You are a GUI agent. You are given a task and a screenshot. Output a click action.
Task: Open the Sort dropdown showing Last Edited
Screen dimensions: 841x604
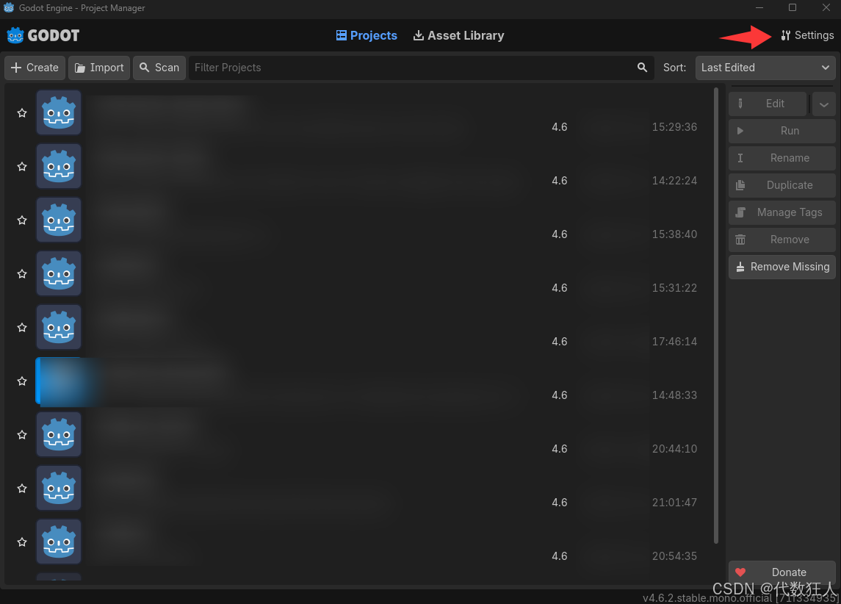coord(765,68)
